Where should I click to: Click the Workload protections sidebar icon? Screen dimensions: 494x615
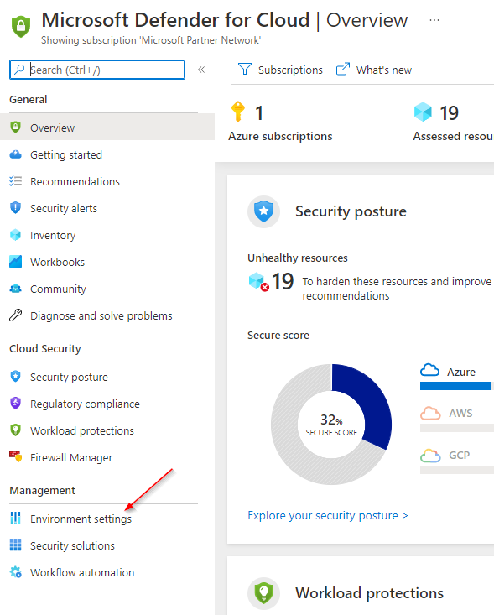15,430
